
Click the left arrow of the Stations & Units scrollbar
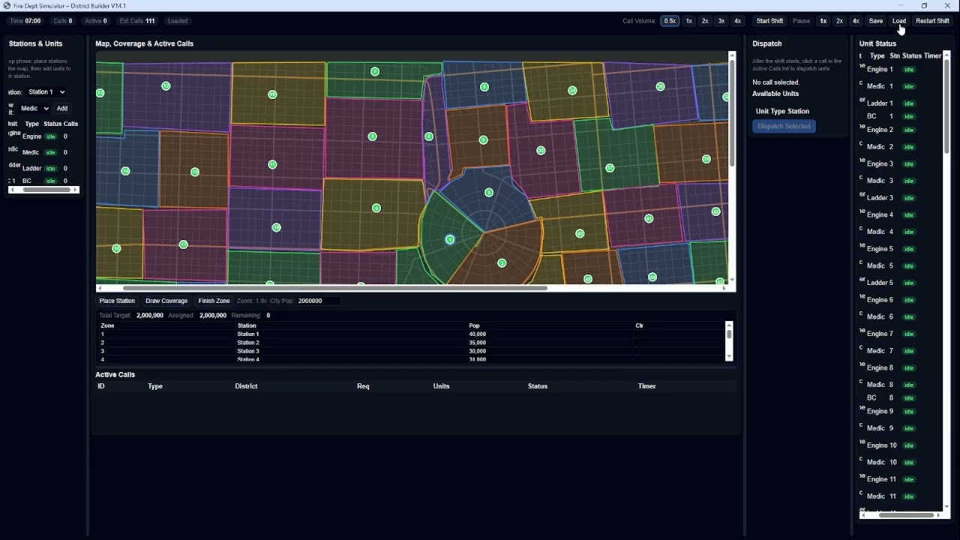11,190
